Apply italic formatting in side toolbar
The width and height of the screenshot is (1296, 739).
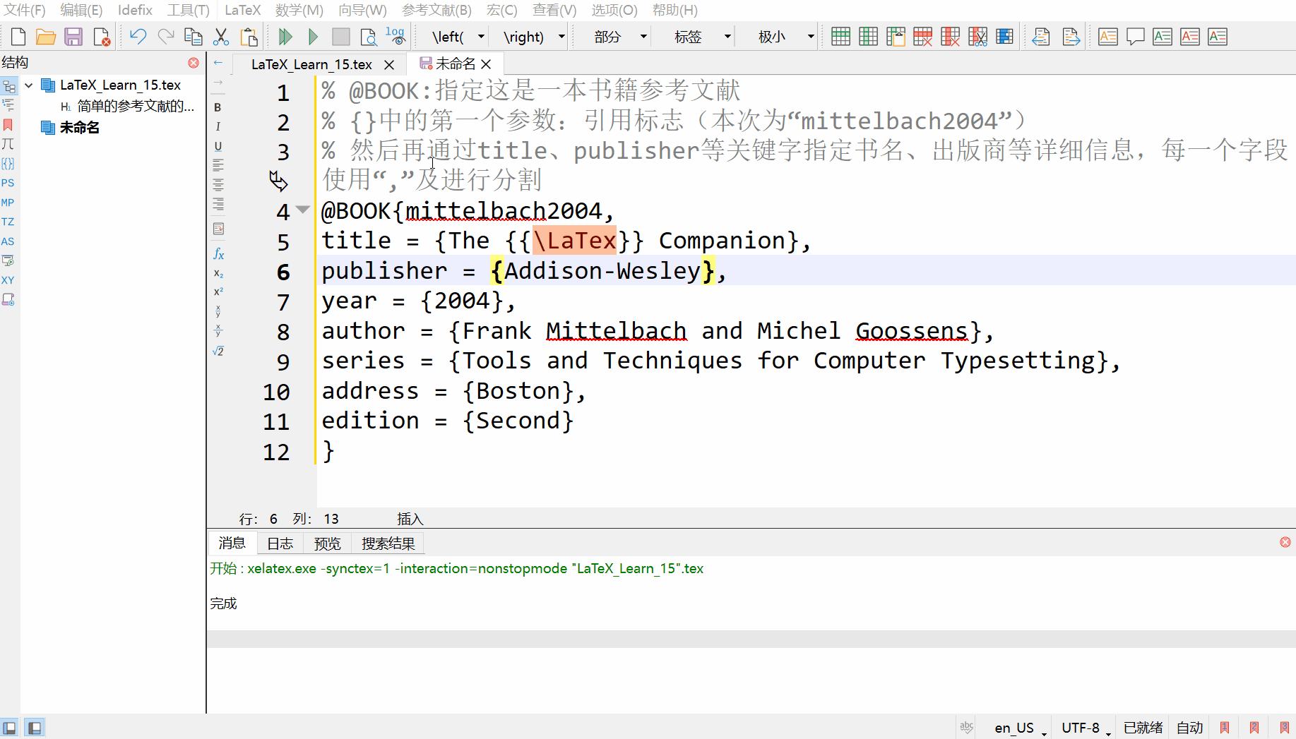[218, 126]
